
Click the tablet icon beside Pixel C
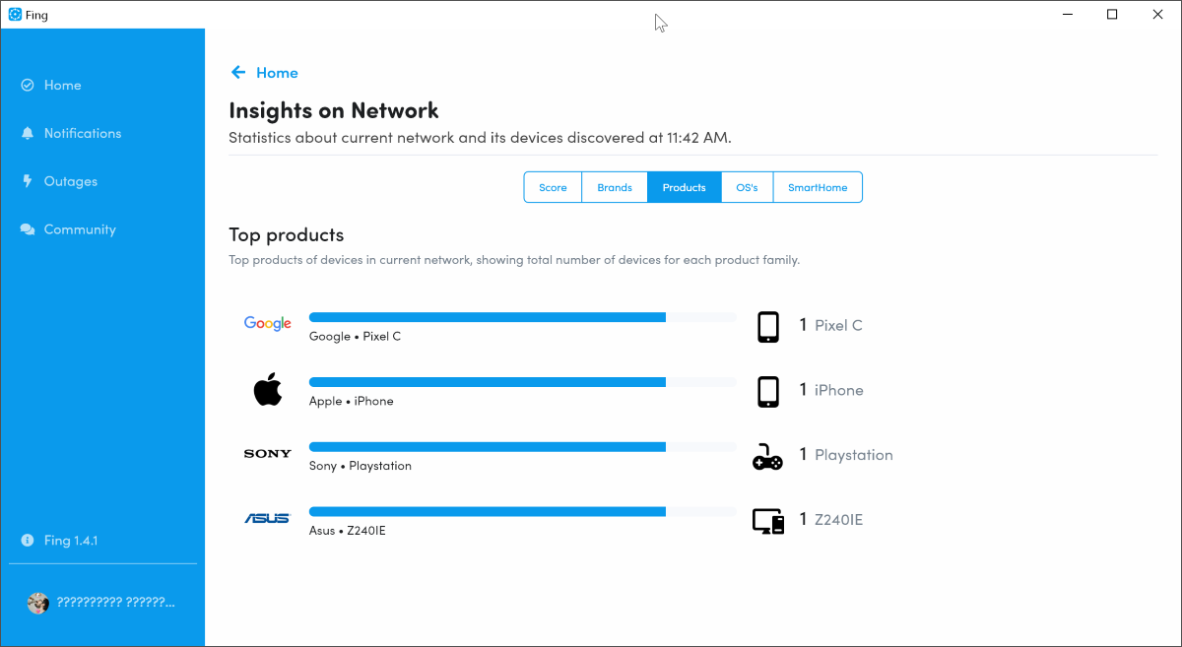point(768,327)
